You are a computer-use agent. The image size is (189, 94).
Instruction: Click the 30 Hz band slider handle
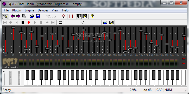[x=32, y=32]
